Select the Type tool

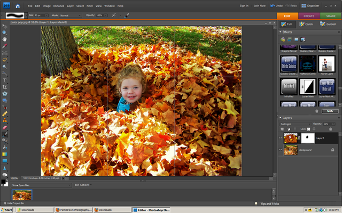tap(5, 80)
